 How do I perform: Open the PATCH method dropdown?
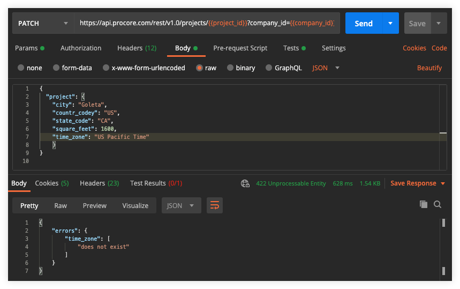coord(43,23)
